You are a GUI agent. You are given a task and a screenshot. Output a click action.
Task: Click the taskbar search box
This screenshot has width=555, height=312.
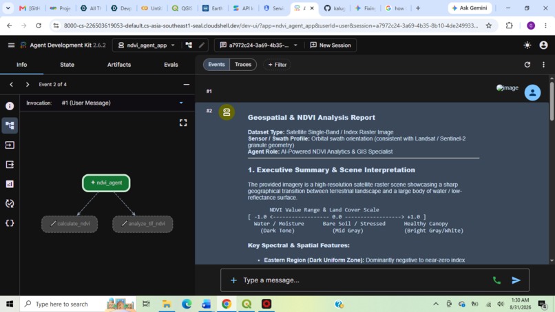(x=77, y=304)
